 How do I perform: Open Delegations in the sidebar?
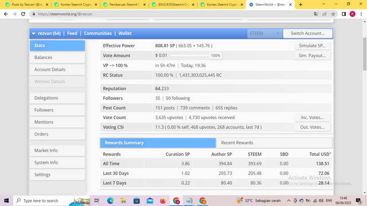click(x=57, y=98)
